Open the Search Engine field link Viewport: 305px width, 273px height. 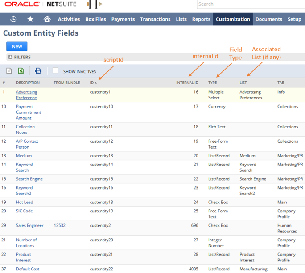[29, 179]
